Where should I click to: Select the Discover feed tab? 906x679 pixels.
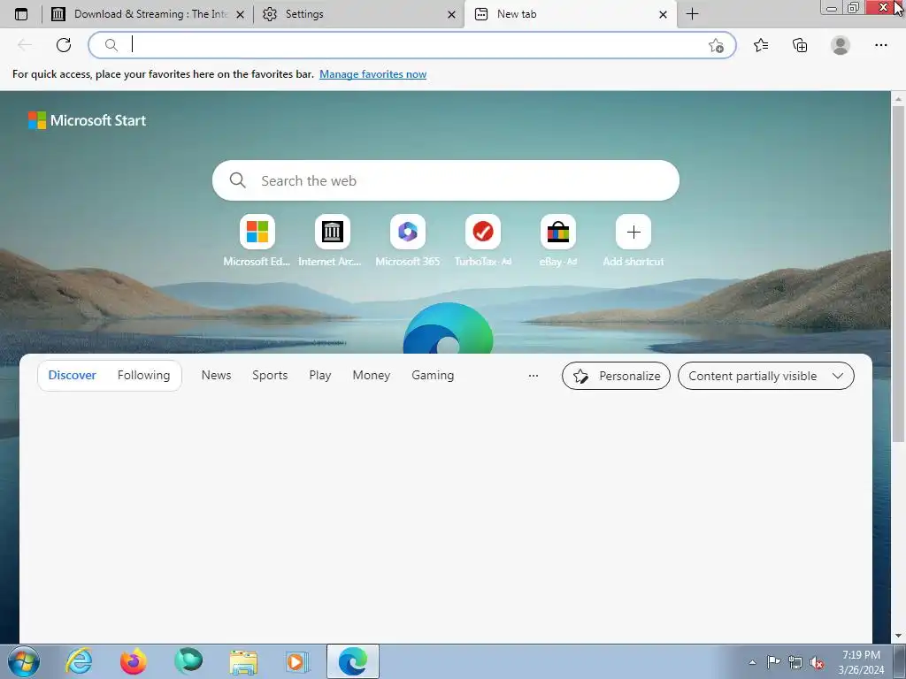73,375
